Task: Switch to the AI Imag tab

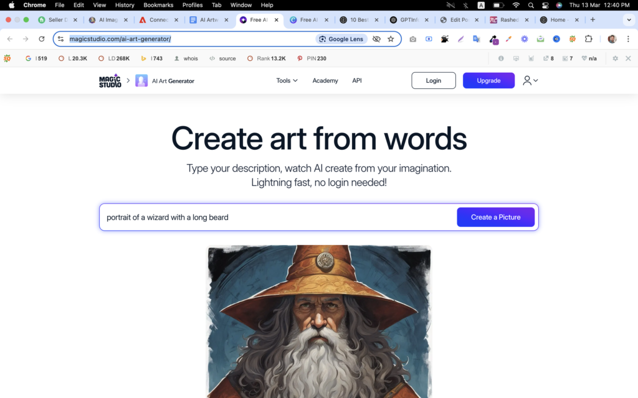Action: [108, 19]
